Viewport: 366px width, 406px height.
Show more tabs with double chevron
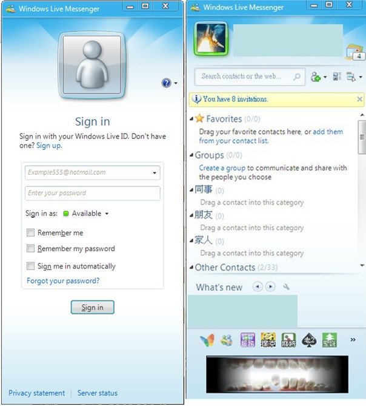point(353,340)
